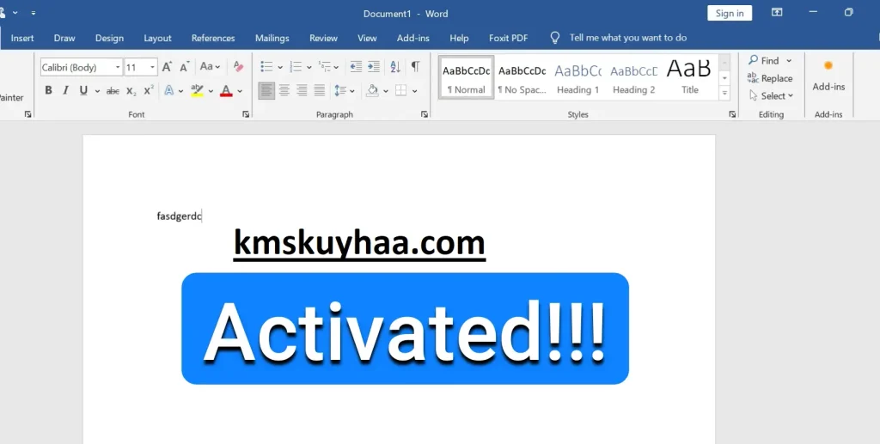Toggle Bold formatting
The image size is (880, 444).
(48, 90)
